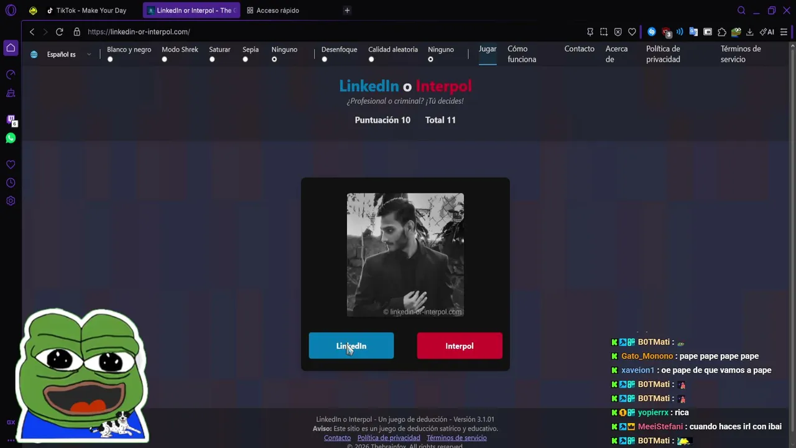Image resolution: width=796 pixels, height=448 pixels.
Task: Click the black-and-white portrait photo
Action: pos(405,254)
